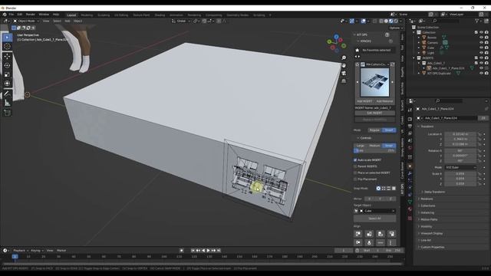The width and height of the screenshot is (491, 276).
Task: Click the second Align icon button
Action: [x=369, y=234]
